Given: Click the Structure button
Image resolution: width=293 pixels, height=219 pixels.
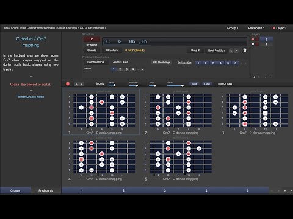Looking at the screenshot, I should click(112, 50).
